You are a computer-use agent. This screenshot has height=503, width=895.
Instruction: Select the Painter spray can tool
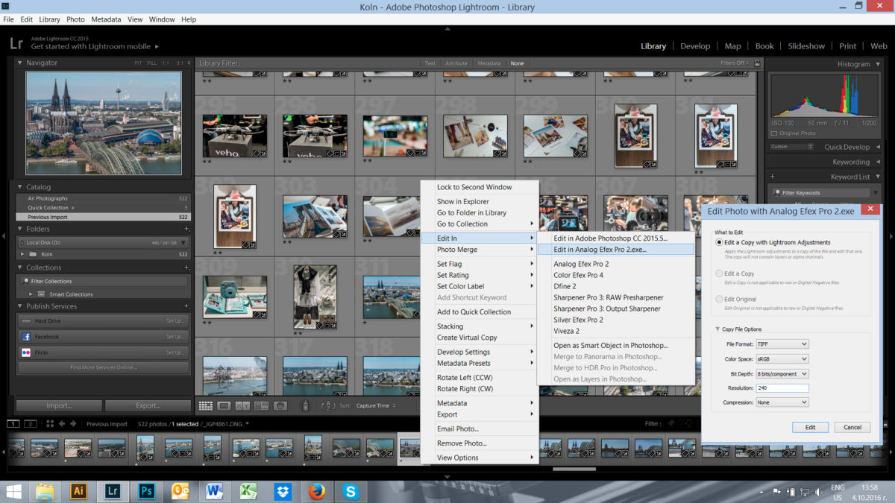305,406
